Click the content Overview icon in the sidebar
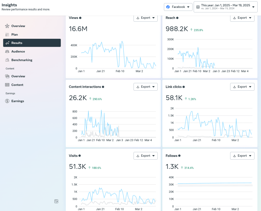The image size is (261, 211). (x=7, y=76)
